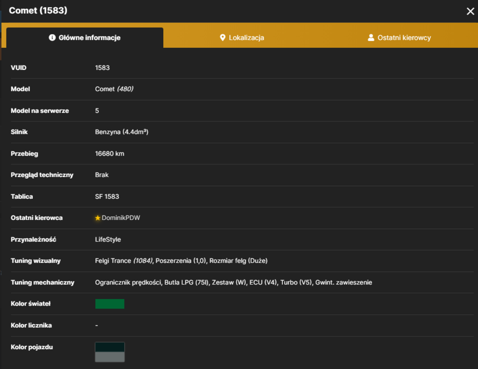Click the Przebieg row label
This screenshot has width=478, height=369.
pyautogui.click(x=25, y=154)
